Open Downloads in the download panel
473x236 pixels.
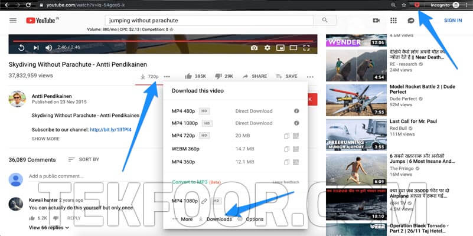click(x=216, y=219)
